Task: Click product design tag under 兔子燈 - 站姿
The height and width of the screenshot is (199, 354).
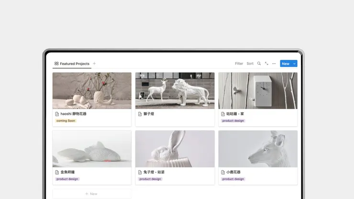Action: (150, 179)
